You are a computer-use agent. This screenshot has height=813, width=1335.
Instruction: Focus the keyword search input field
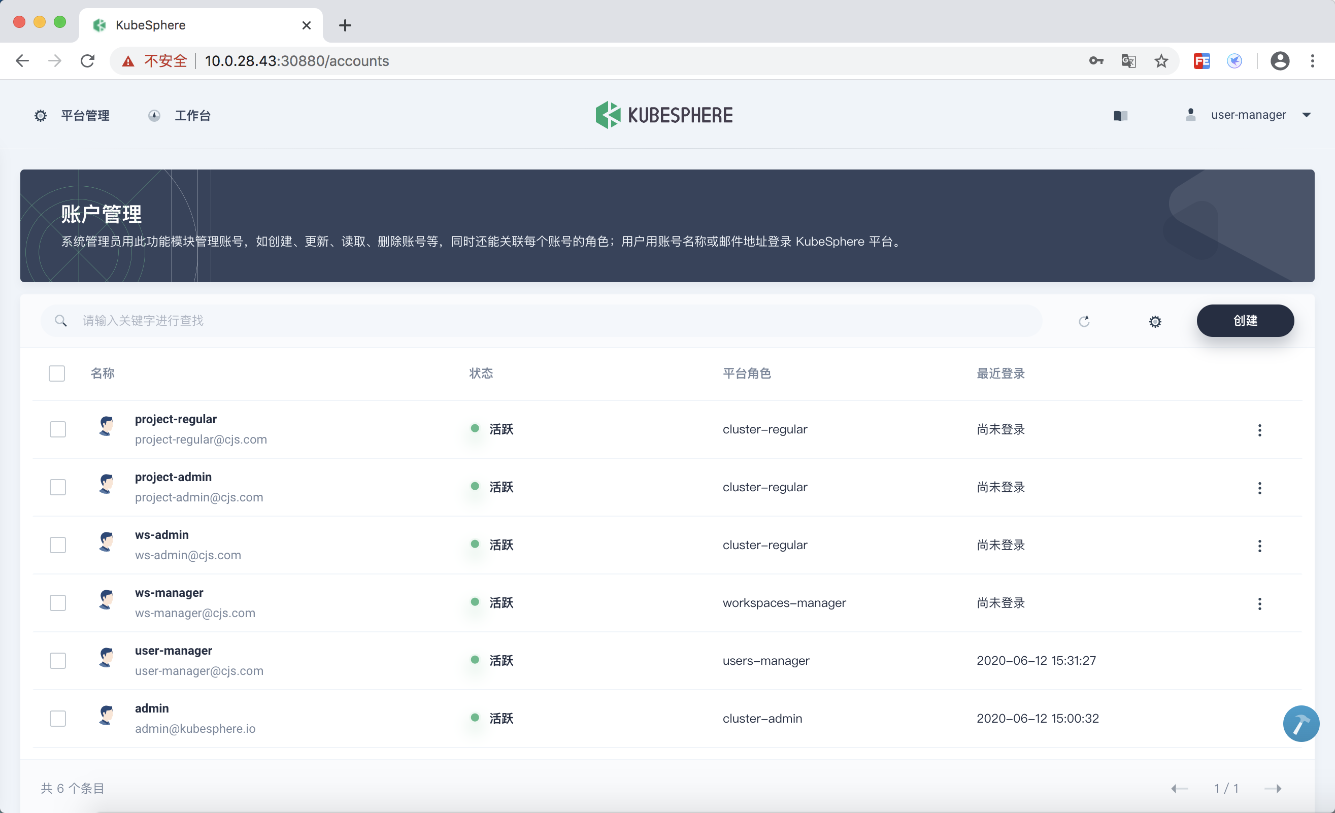pyautogui.click(x=542, y=321)
